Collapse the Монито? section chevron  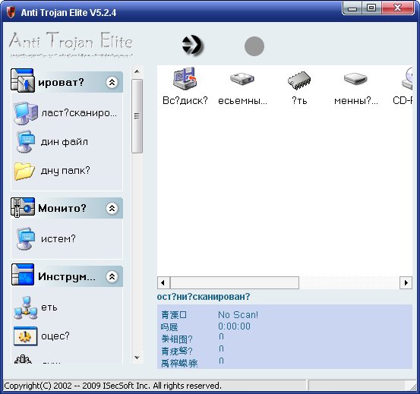112,208
